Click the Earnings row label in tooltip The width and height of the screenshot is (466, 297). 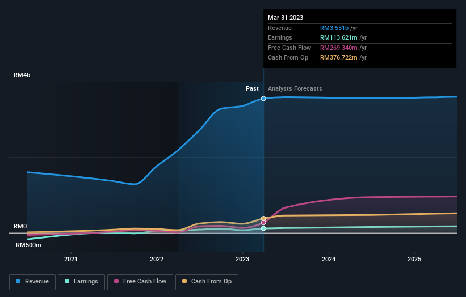(x=280, y=37)
